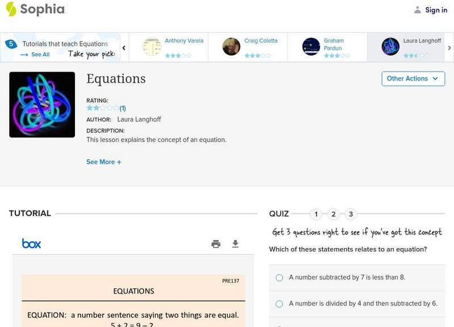Go to quiz question 2 step
This screenshot has width=454, height=327.
[334, 214]
